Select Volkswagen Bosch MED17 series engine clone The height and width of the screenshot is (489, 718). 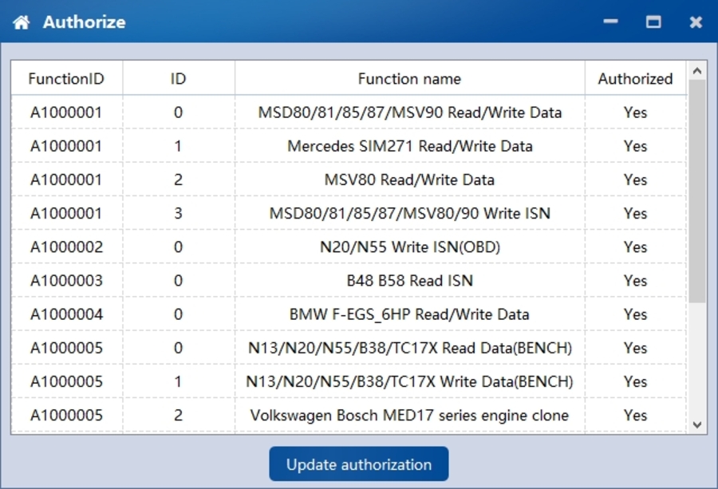coord(409,415)
